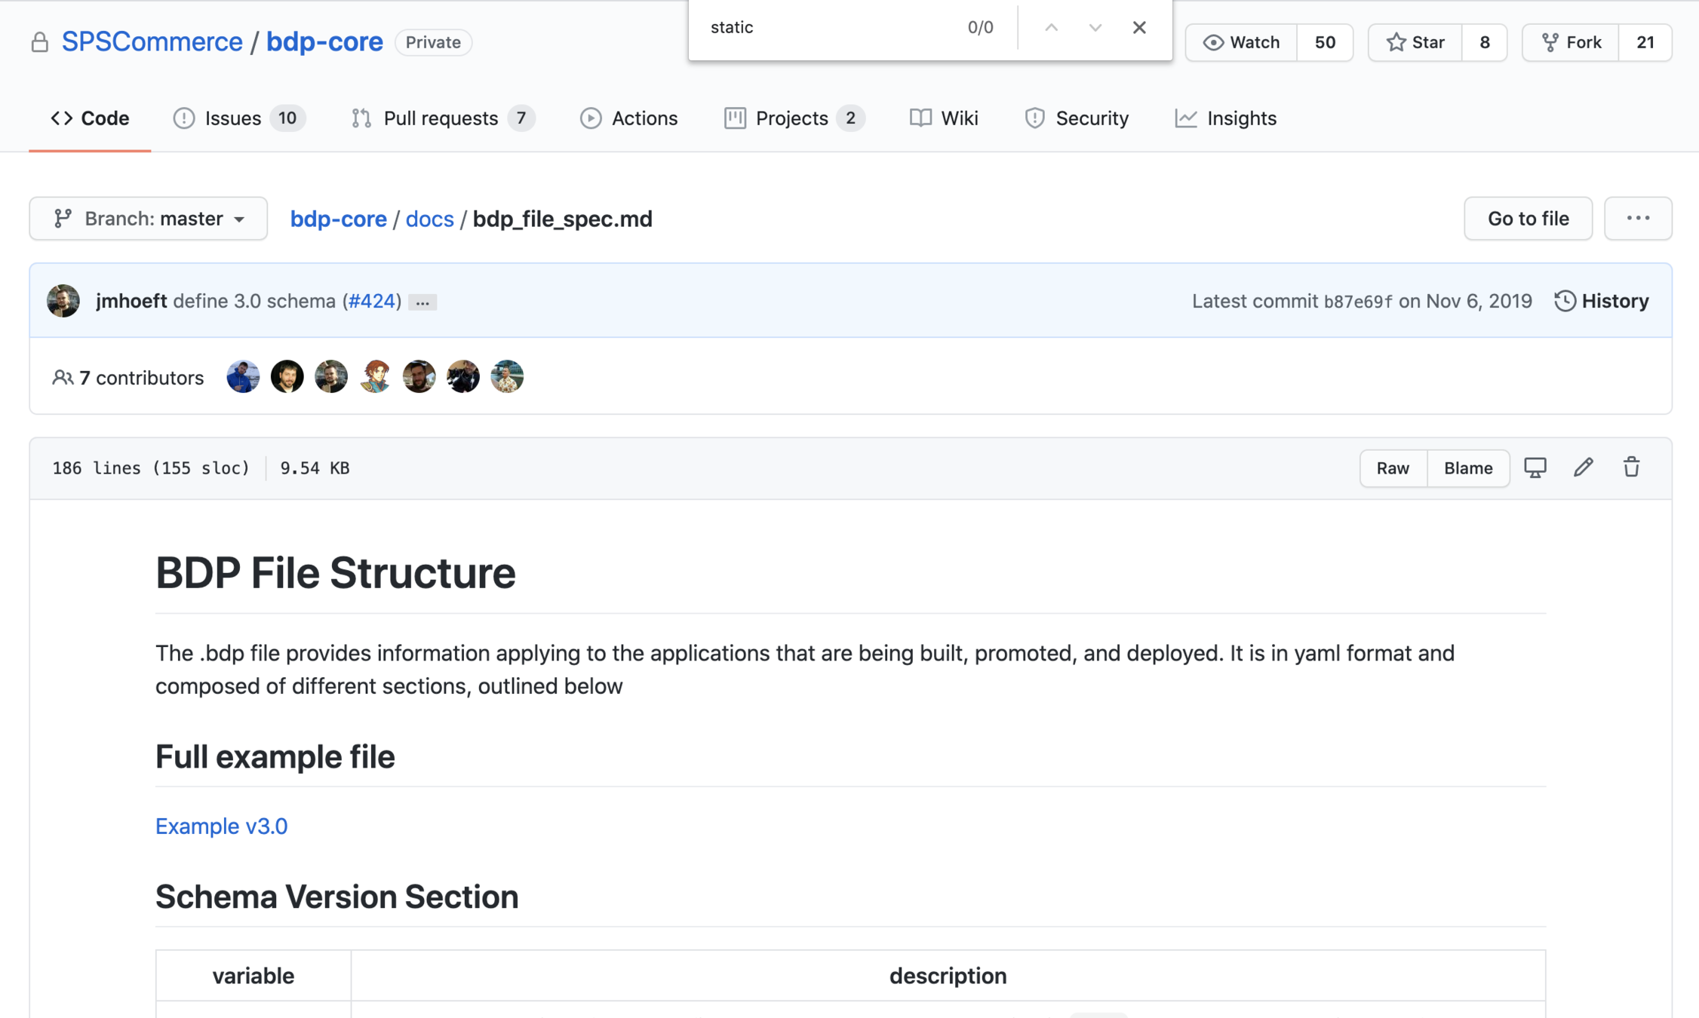Click the trash delete file icon

point(1631,468)
